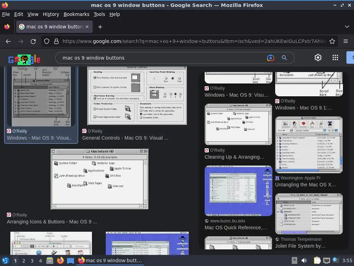The width and height of the screenshot is (354, 266).
Task: Open the Bookmarks menu
Action: coord(76,14)
